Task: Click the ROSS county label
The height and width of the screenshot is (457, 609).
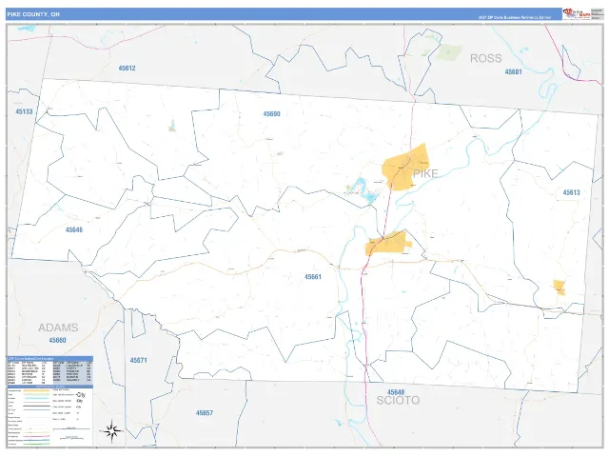Action: (486, 58)
